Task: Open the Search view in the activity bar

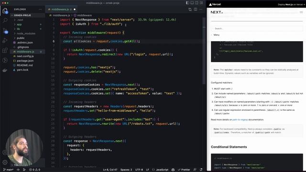Action: (x=5, y=20)
